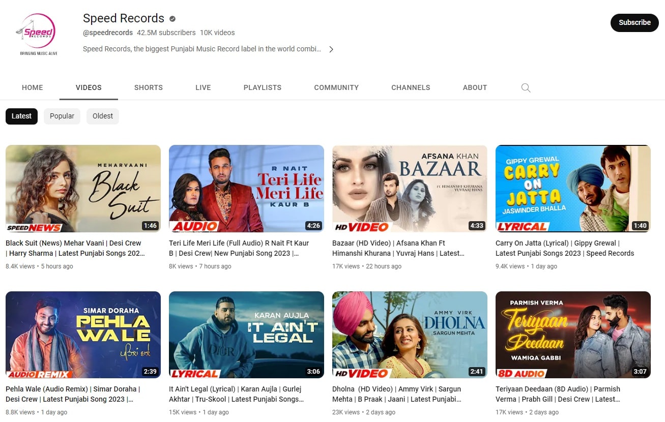Viewport: 665px width, 422px height.
Task: Click the search icon in channel tabs
Action: tap(526, 88)
